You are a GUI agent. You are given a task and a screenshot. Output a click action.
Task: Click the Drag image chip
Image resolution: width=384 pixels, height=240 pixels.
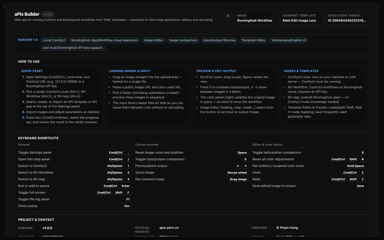coord(238,179)
